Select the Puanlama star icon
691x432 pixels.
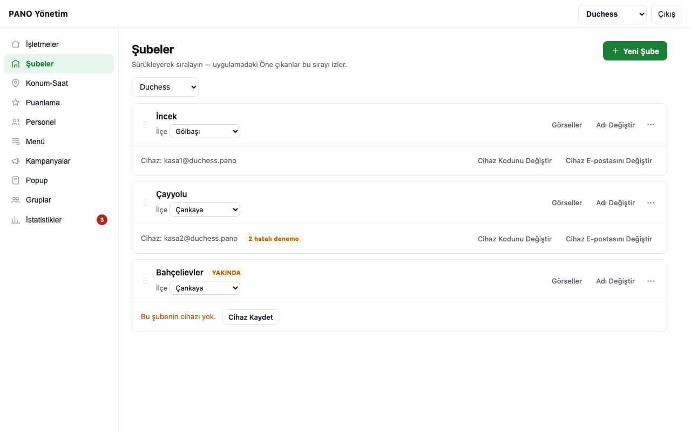[16, 103]
